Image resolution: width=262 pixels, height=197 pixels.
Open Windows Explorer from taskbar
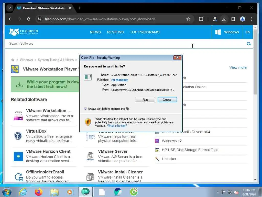pos(54,192)
